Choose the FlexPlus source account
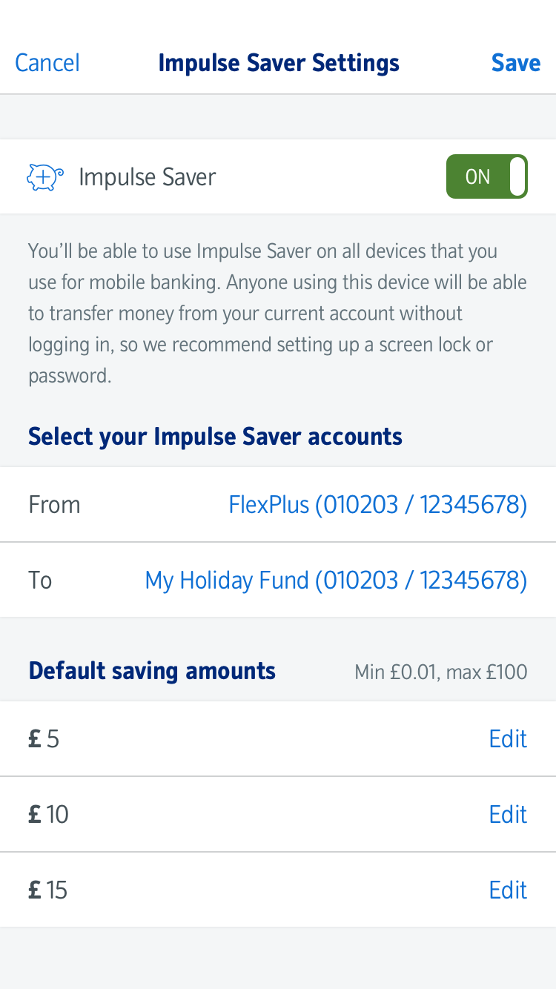556x989 pixels. 377,505
